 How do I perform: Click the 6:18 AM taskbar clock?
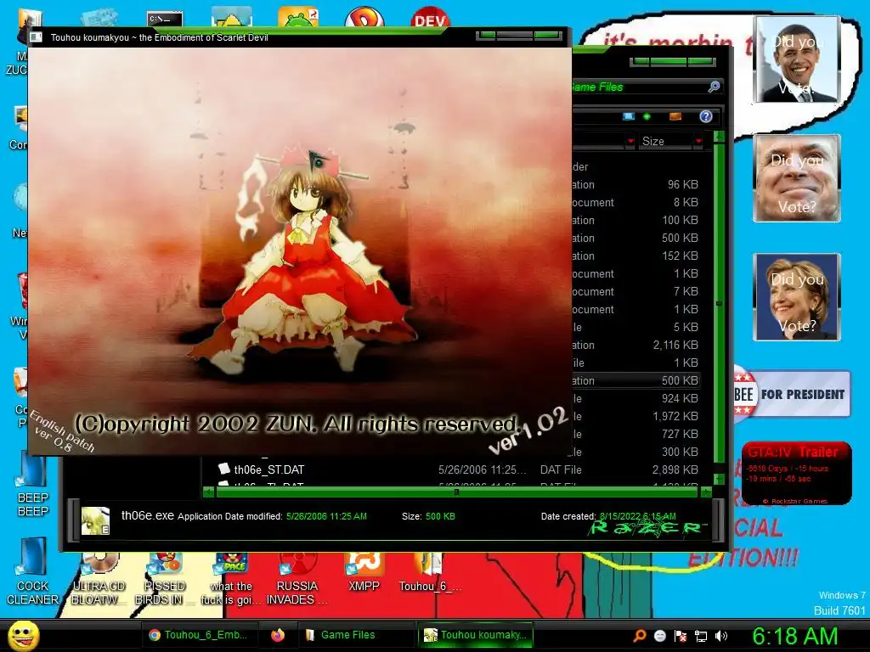794,636
